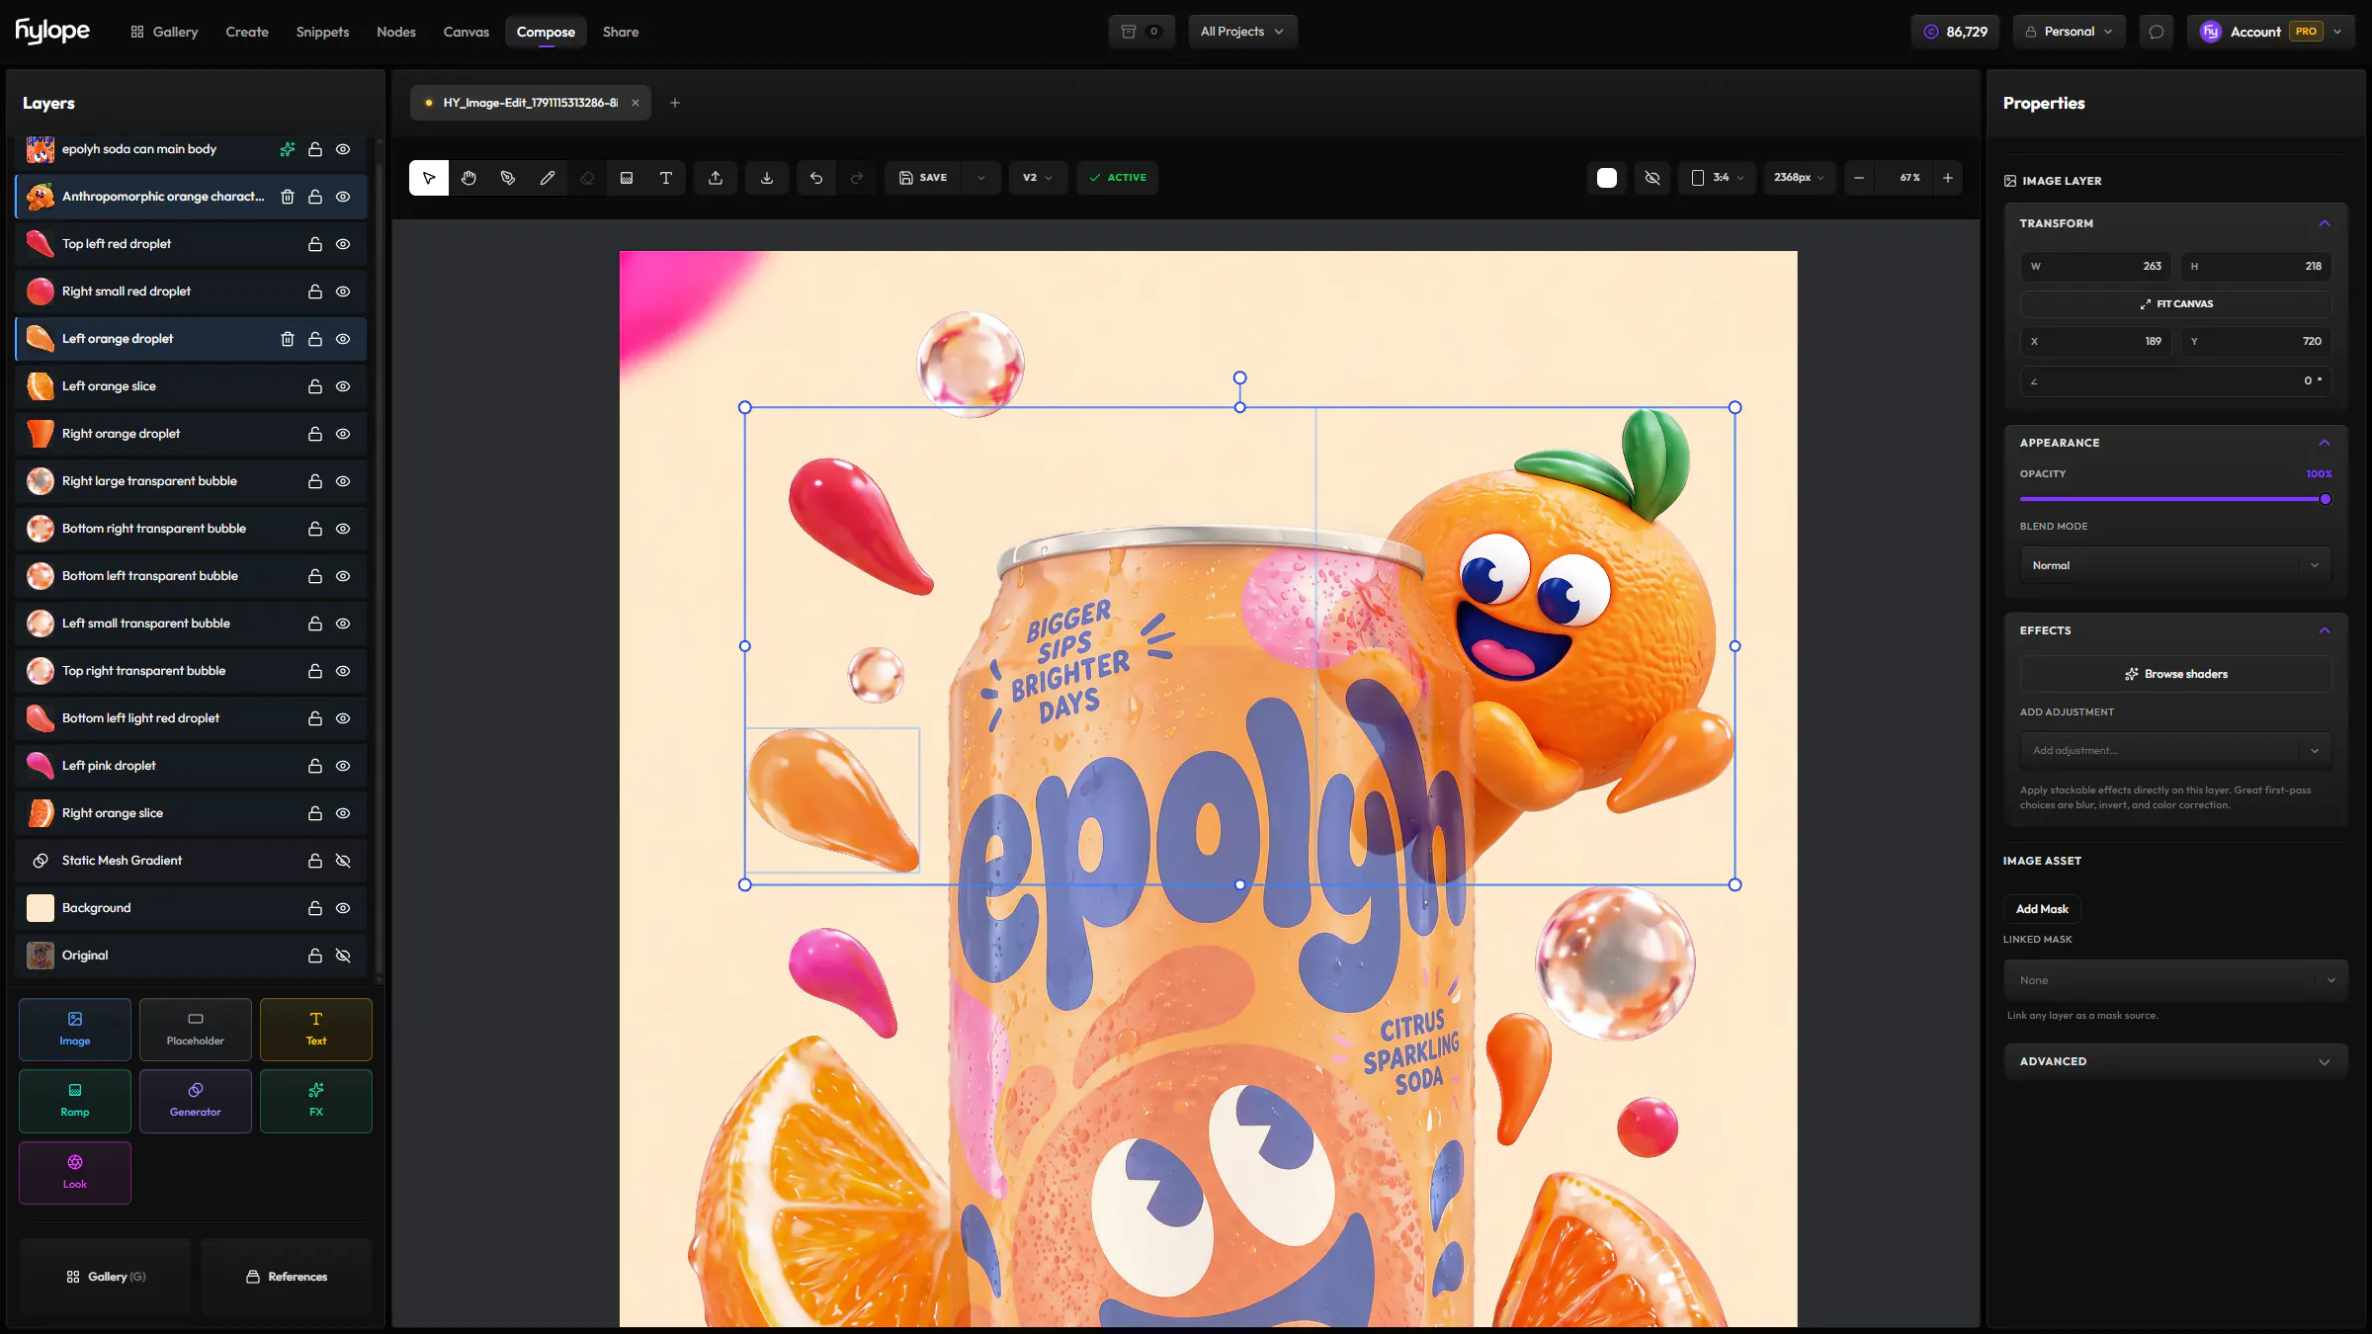Switch to the Canvas tab
This screenshot has width=2372, height=1334.
coord(466,32)
